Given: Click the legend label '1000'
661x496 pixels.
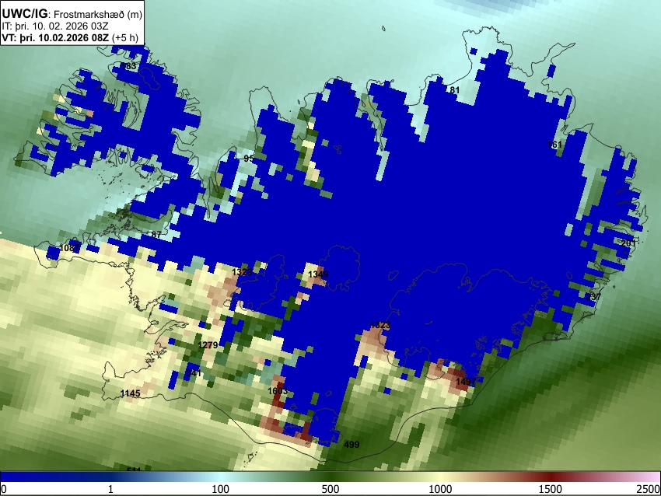Looking at the screenshot, I should [x=440, y=489].
